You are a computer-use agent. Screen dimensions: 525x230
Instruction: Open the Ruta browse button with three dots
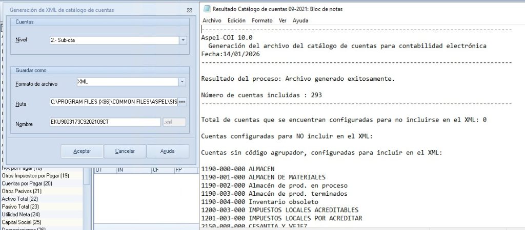(182, 102)
